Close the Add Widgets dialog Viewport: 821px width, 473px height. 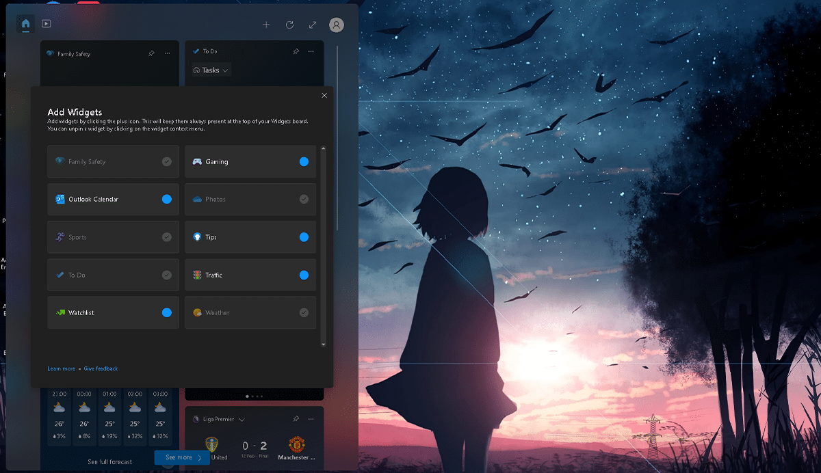(x=324, y=96)
